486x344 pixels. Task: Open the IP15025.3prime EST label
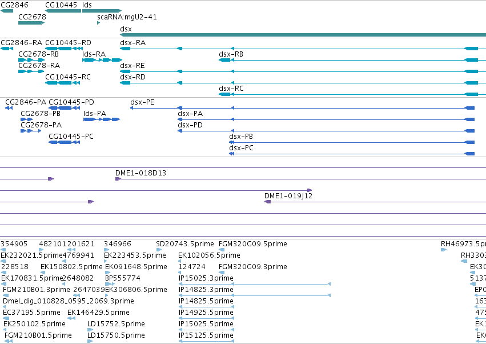tap(206, 278)
